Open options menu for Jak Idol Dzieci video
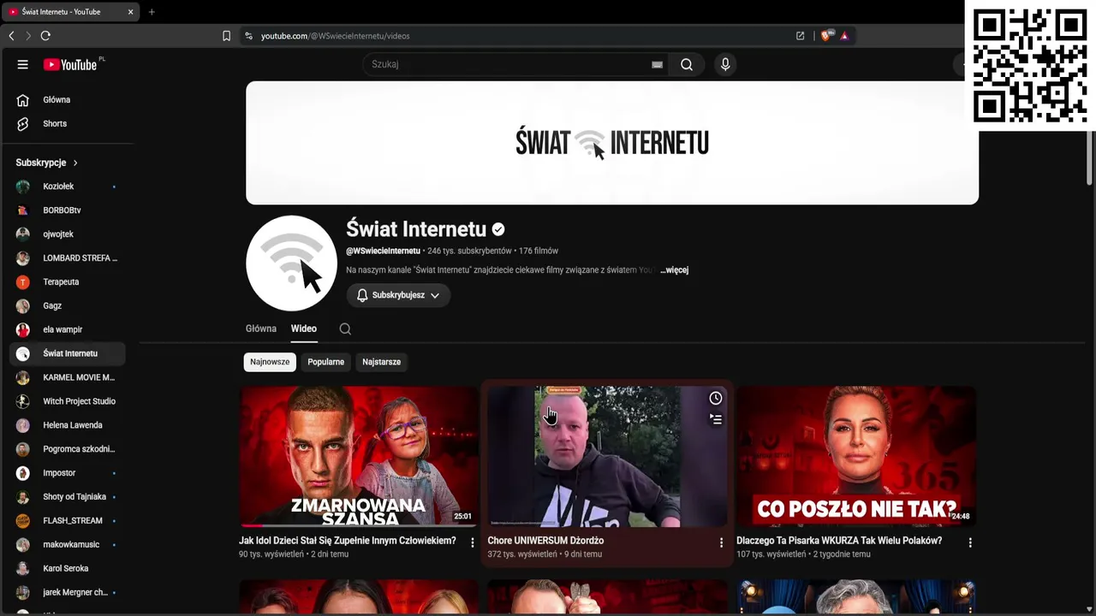This screenshot has height=616, width=1096. [x=472, y=542]
